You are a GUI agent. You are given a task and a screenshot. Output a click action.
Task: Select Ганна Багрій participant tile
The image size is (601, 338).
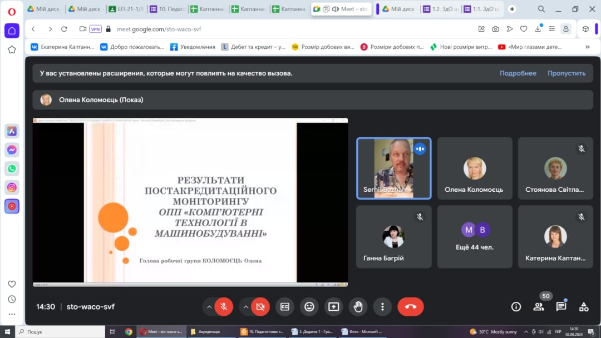click(393, 237)
